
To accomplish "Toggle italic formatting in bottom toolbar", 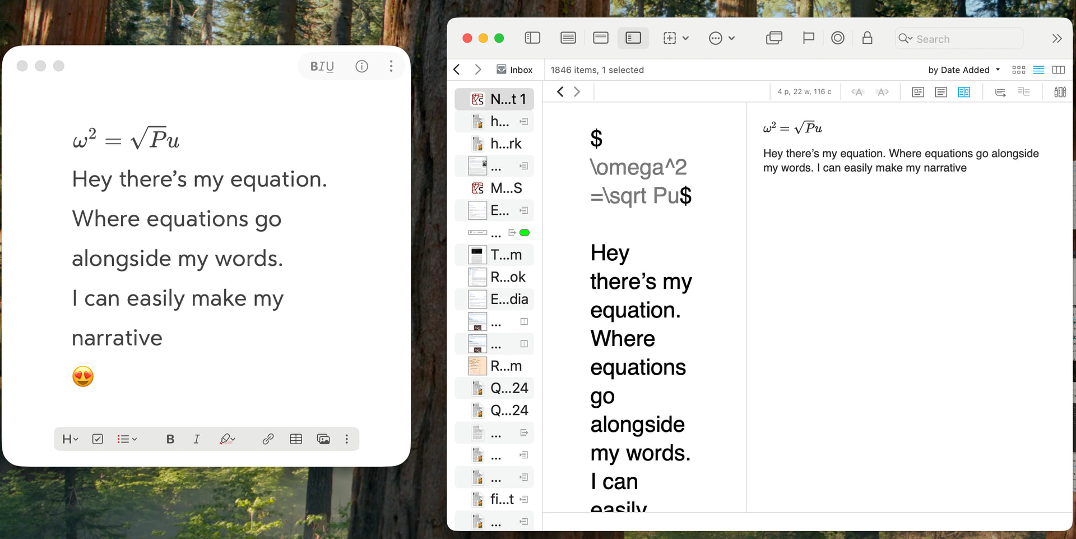I will [x=196, y=439].
